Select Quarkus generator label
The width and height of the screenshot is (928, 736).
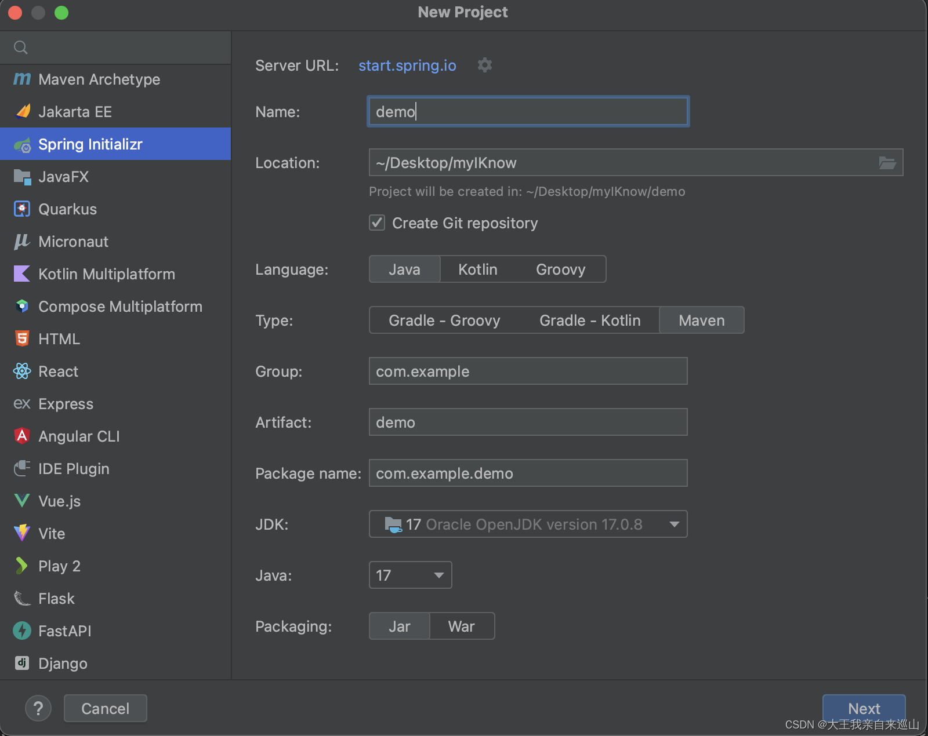(x=67, y=209)
